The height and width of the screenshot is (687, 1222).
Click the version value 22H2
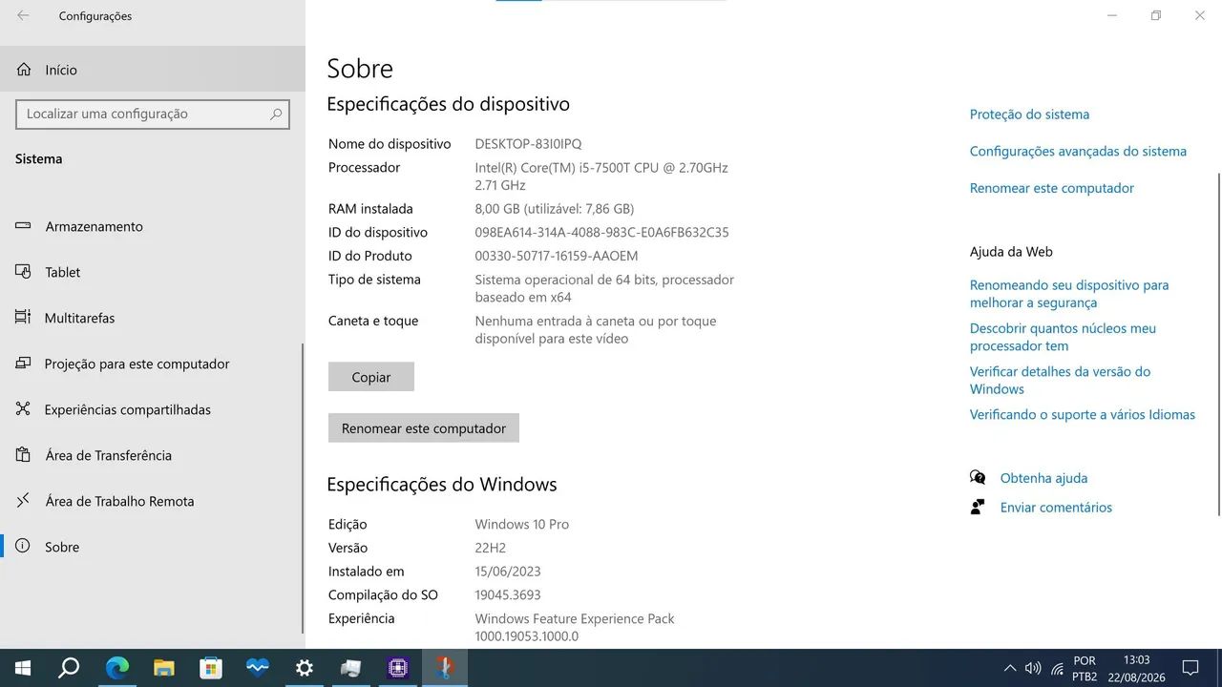click(x=491, y=548)
